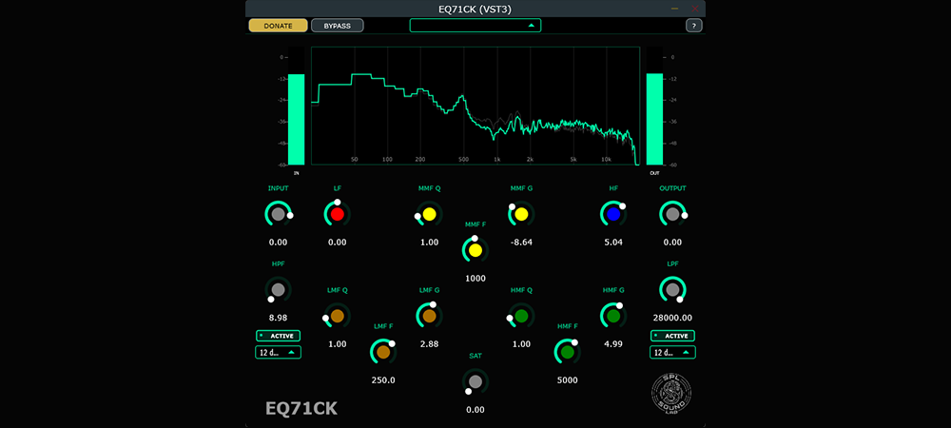Image resolution: width=951 pixels, height=428 pixels.
Task: Click the LPF frequency knob
Action: pos(672,290)
